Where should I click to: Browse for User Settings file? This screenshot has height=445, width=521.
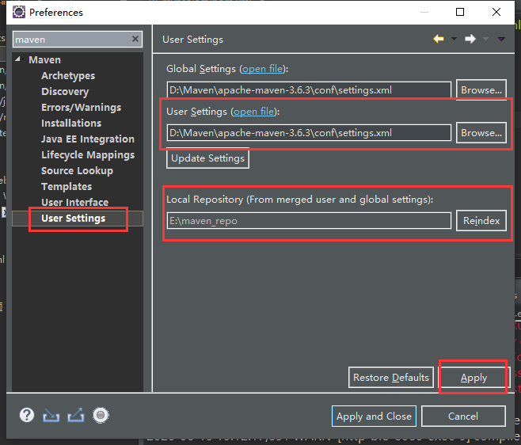tap(481, 132)
